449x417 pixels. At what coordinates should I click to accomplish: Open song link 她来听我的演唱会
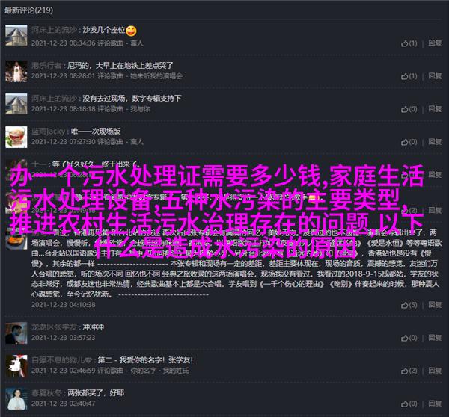tap(156, 76)
